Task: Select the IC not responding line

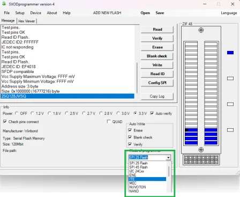Action: tap(17, 47)
